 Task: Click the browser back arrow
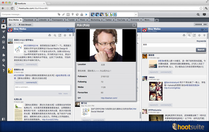[x=3, y=8]
